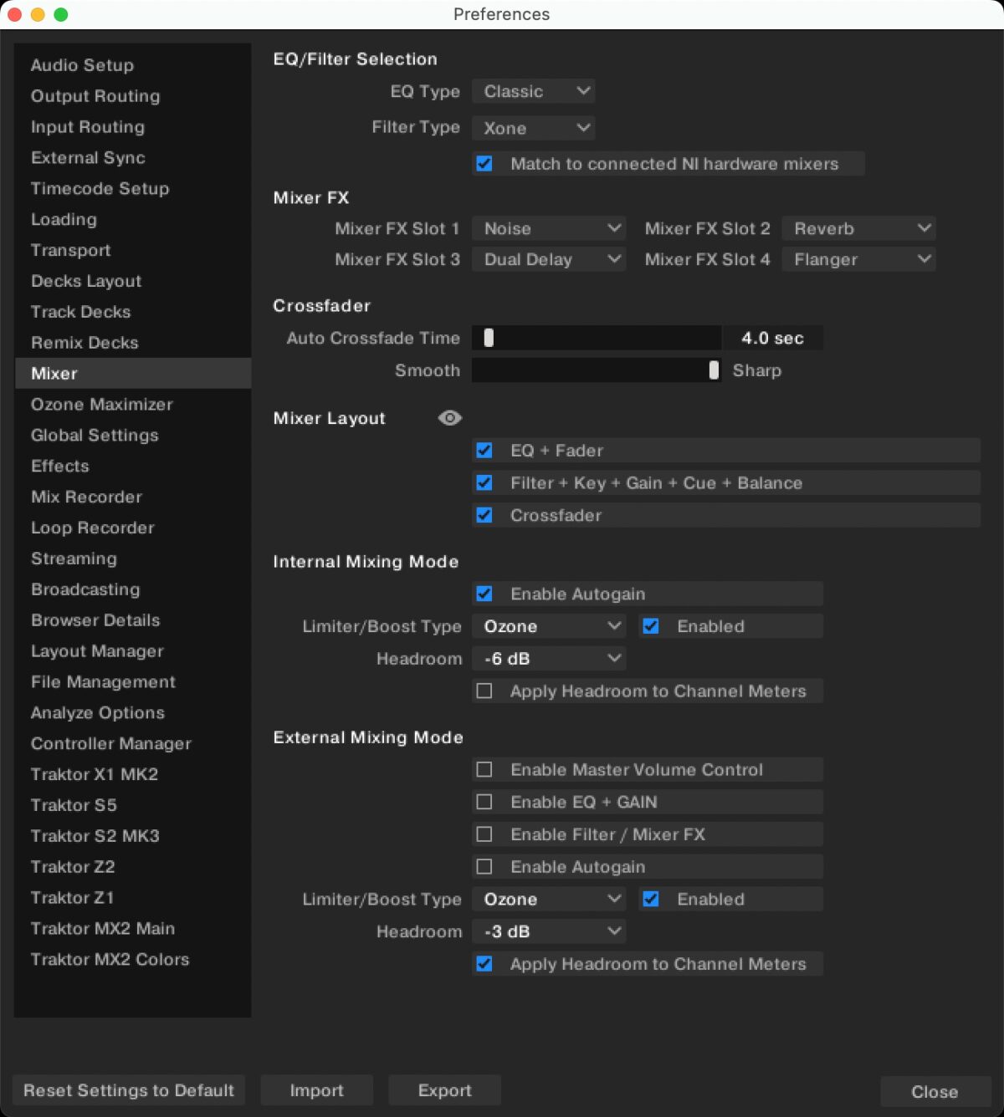The width and height of the screenshot is (1004, 1117).
Task: Click the Mixer Layout eye icon
Action: pyautogui.click(x=449, y=418)
